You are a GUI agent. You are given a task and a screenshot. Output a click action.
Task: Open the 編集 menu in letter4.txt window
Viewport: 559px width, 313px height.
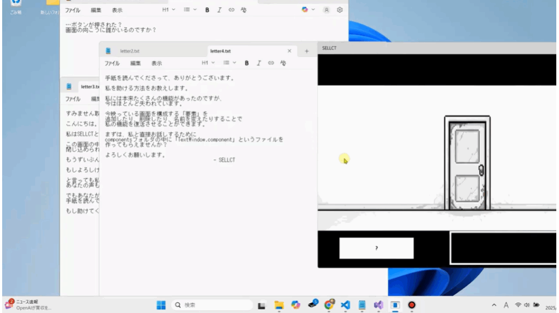pyautogui.click(x=135, y=63)
